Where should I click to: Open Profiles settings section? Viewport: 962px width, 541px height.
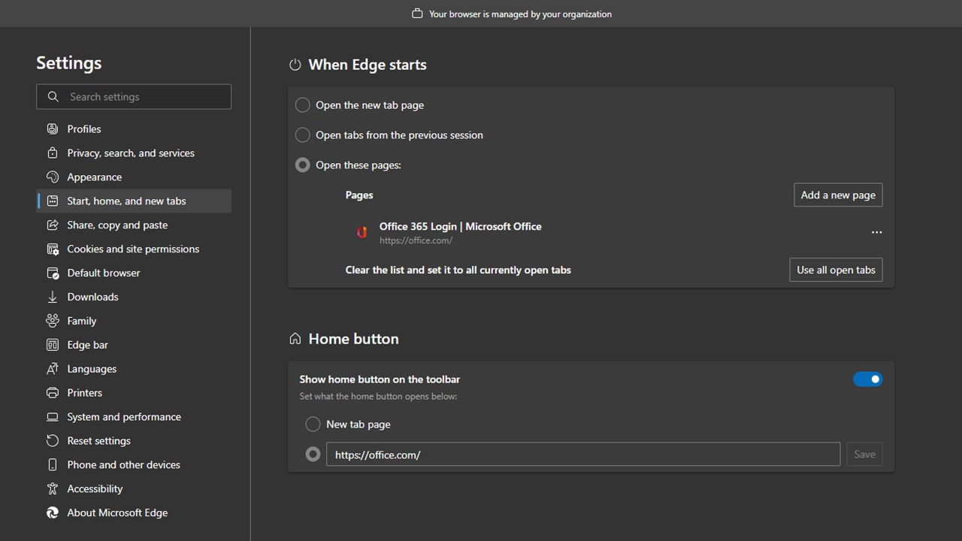(134, 129)
